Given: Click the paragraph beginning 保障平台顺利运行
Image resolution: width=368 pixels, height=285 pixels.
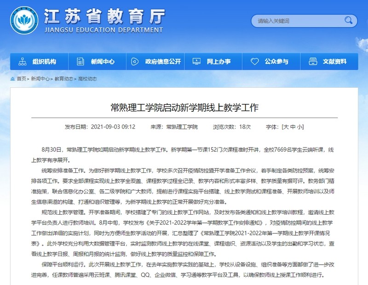Looking at the screenshot, I should click(183, 269).
